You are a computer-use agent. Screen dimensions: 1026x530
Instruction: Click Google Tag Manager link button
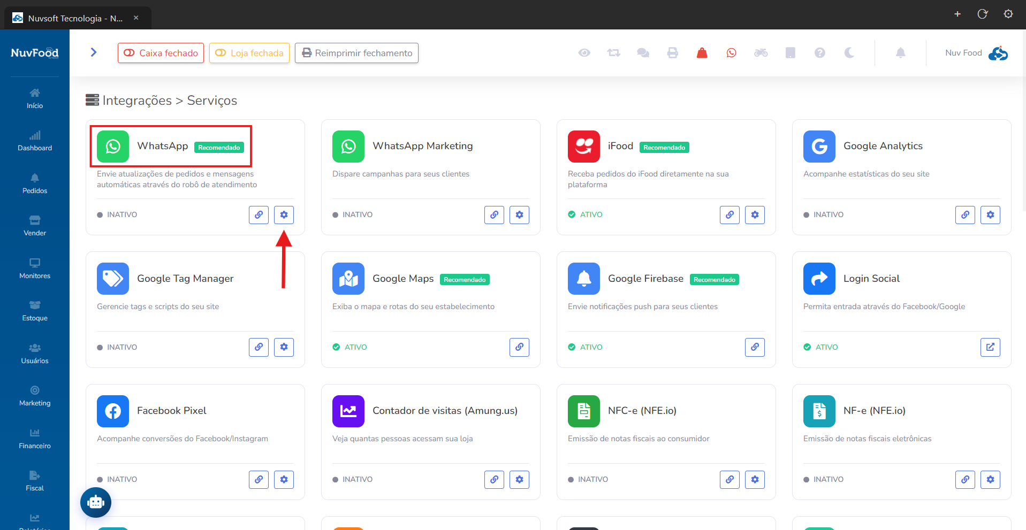click(259, 347)
